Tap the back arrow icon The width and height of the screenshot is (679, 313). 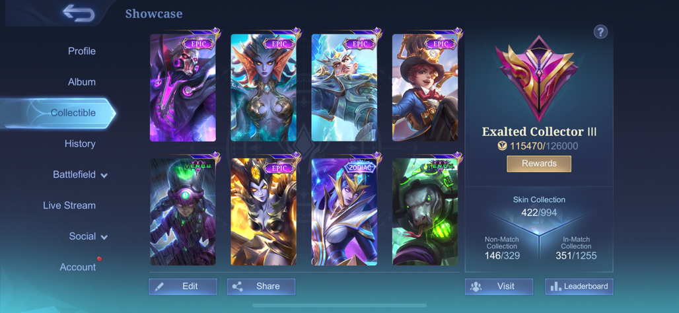click(79, 13)
